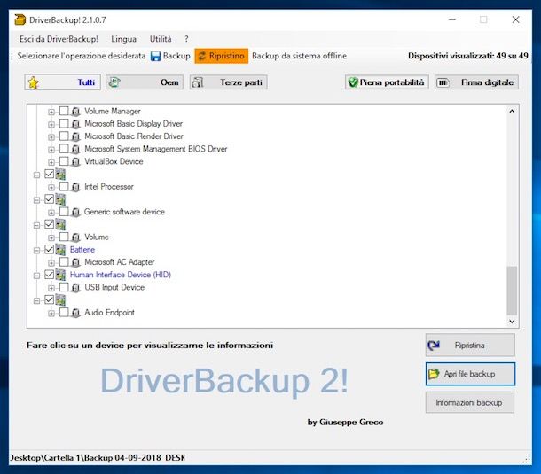This screenshot has height=474, width=541.
Task: Expand the Microsoft AC Adapter node
Action: click(x=51, y=262)
